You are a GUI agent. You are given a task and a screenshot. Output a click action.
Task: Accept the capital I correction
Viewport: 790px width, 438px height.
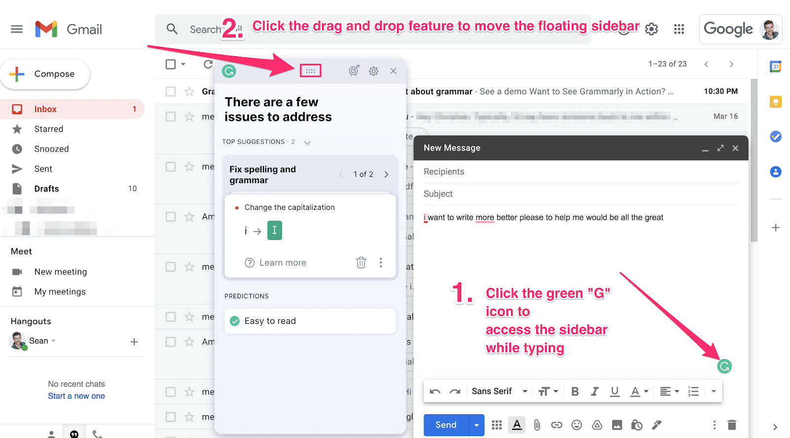275,231
